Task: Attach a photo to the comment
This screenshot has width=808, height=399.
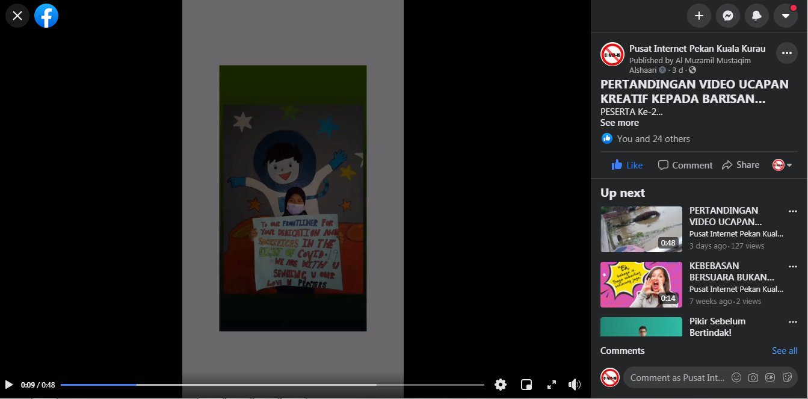Action: click(x=753, y=377)
